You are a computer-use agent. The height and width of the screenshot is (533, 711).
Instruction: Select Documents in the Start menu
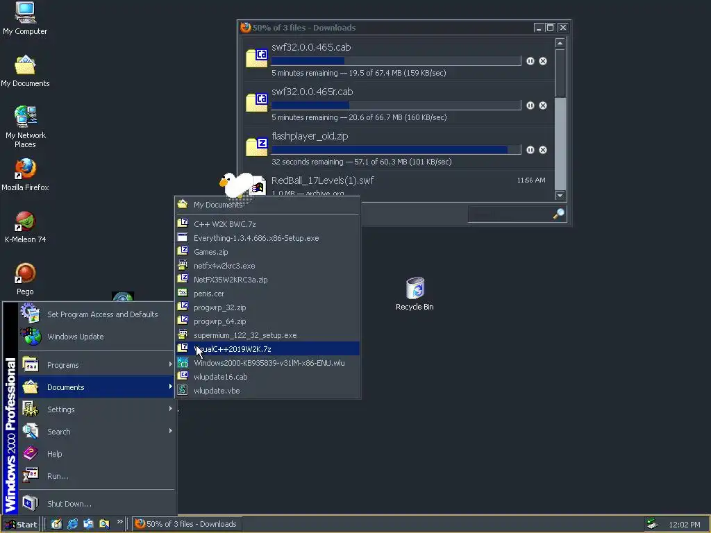[x=97, y=387]
